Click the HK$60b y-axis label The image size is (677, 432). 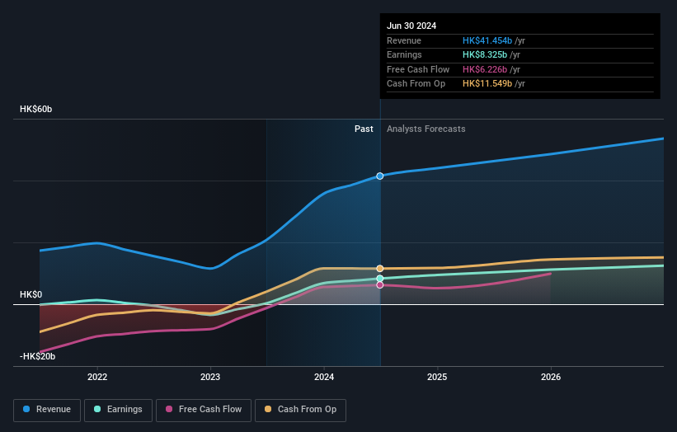[x=35, y=109]
